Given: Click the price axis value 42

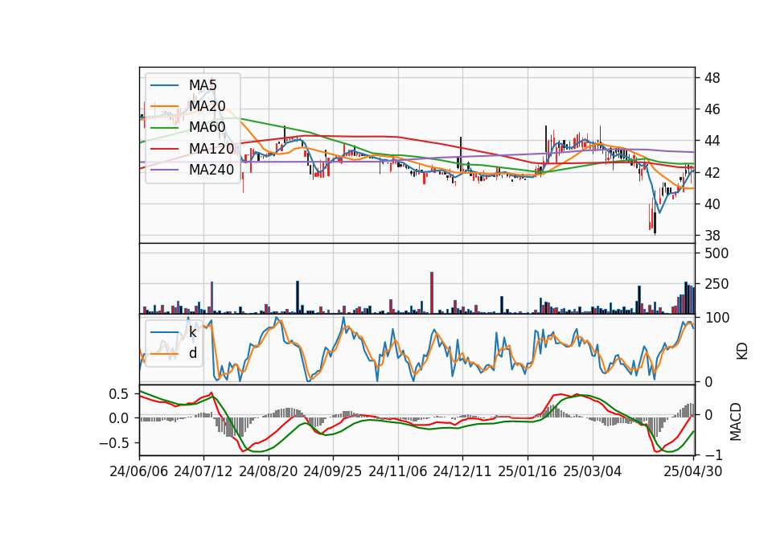Looking at the screenshot, I should pyautogui.click(x=712, y=172).
